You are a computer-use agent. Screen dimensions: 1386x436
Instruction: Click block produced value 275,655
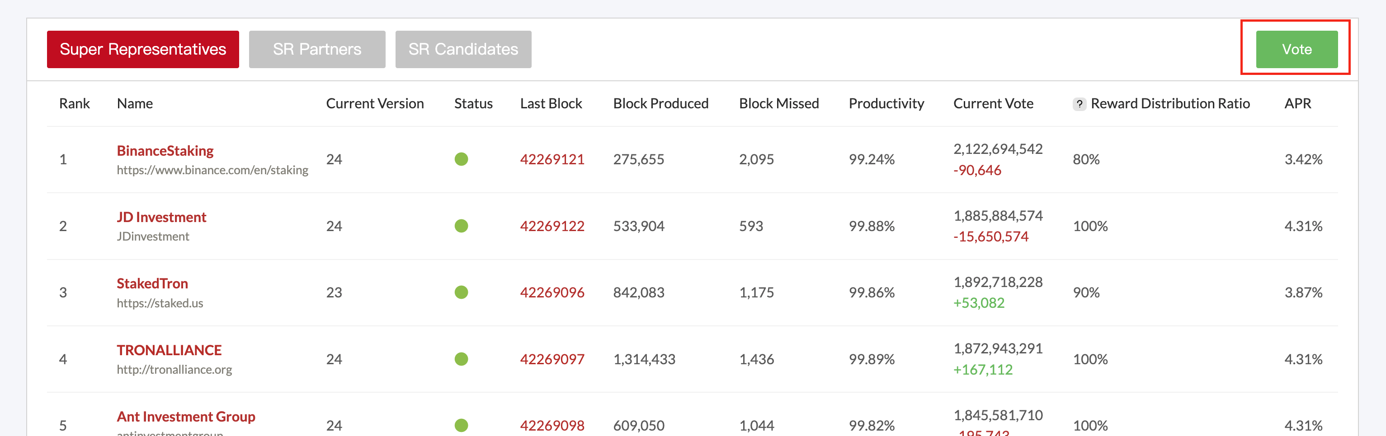coord(639,159)
